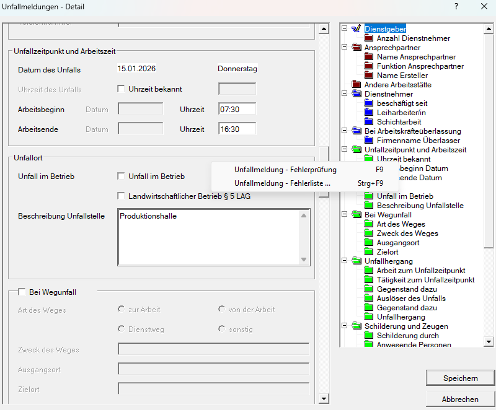Check the Bei Wegunfall checkbox
496x410 pixels.
point(22,292)
